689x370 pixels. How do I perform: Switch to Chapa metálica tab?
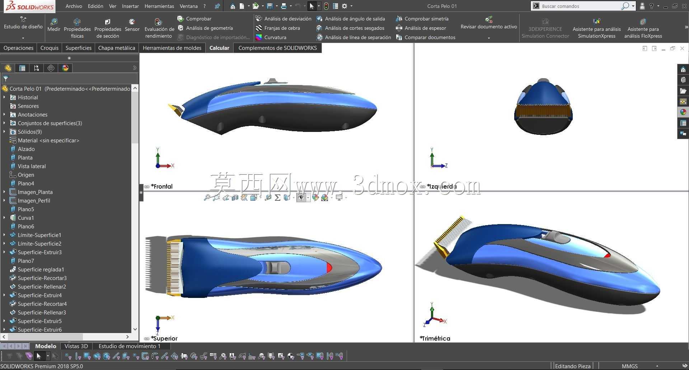click(117, 48)
